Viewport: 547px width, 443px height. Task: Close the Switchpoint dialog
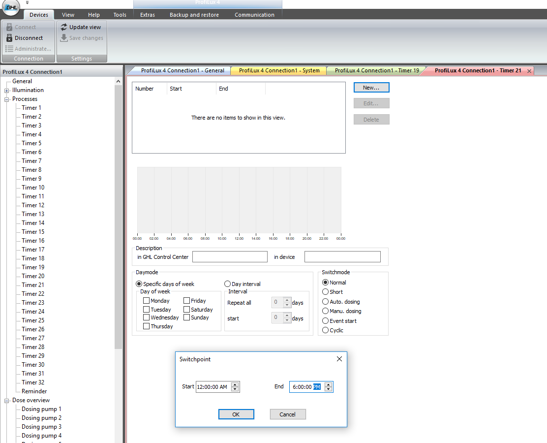pos(339,359)
